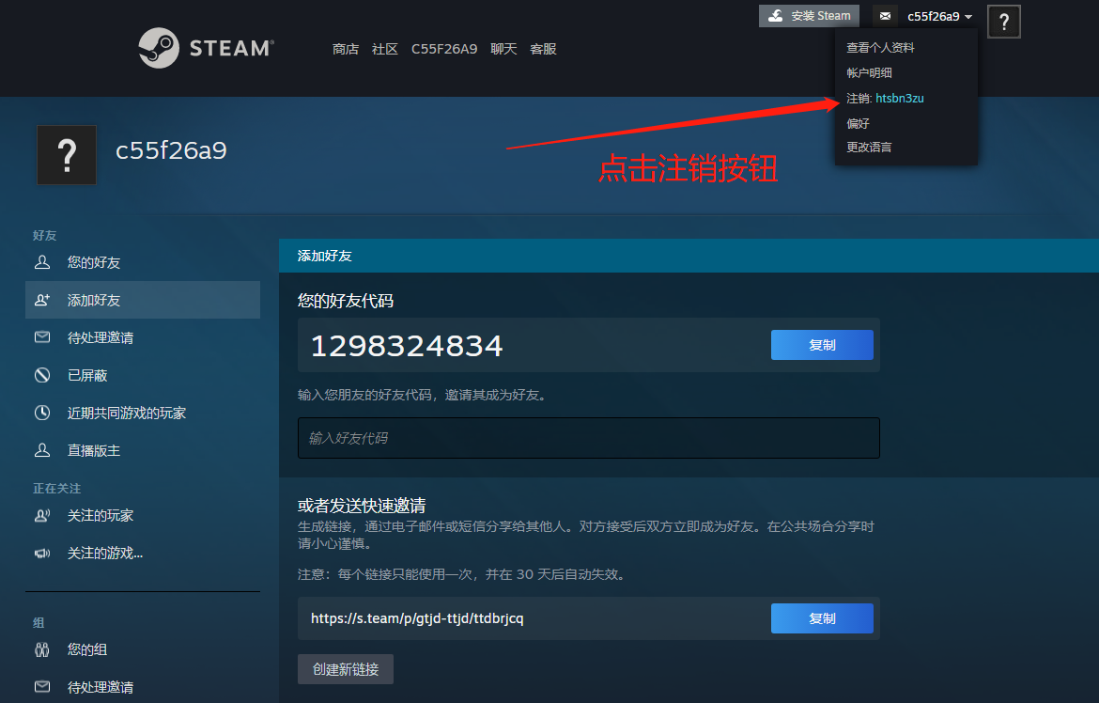Click the 创建新链接 button
1099x703 pixels.
pyautogui.click(x=346, y=669)
